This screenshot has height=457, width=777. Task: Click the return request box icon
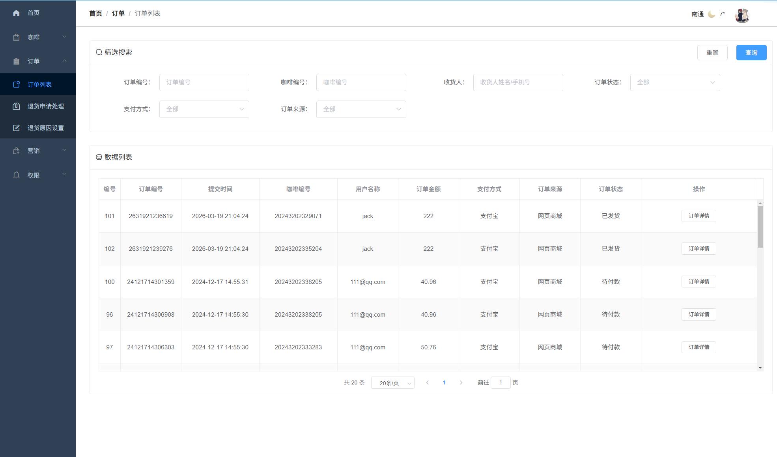point(16,106)
